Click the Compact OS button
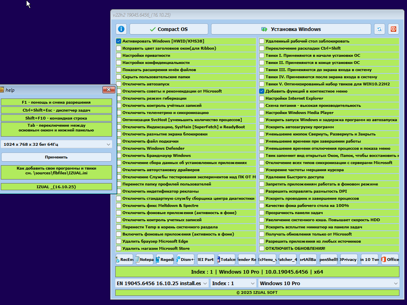 169,29
